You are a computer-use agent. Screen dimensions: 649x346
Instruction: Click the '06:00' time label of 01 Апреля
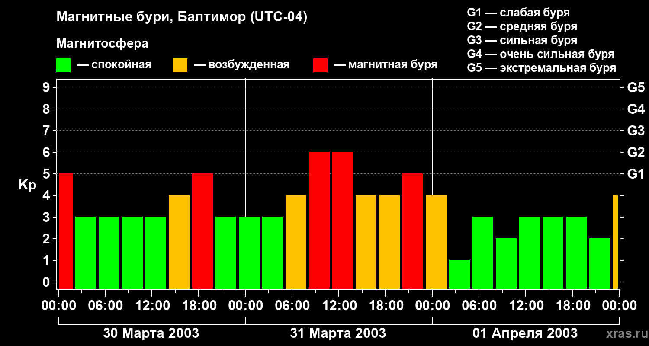479,306
